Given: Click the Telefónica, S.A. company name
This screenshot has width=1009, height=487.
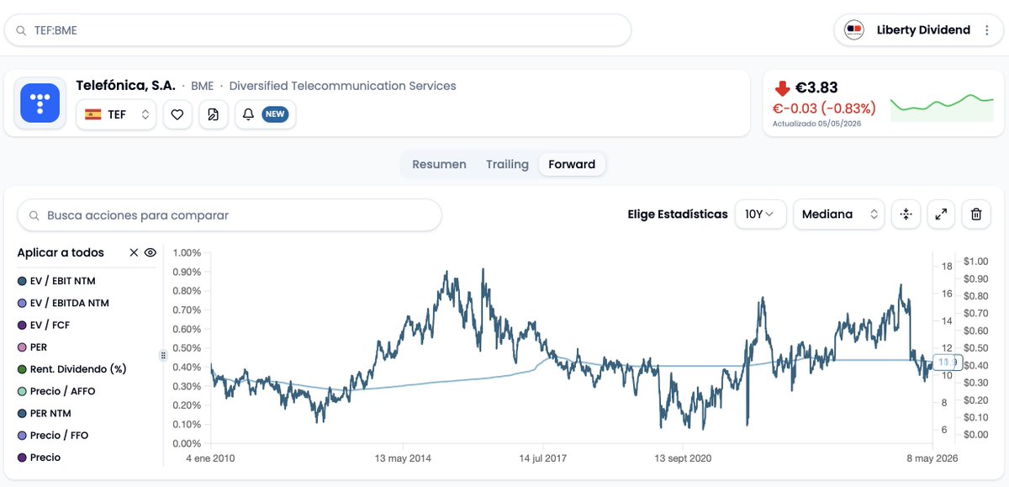Looking at the screenshot, I should (125, 85).
